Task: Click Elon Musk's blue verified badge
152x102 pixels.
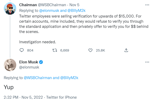Action: (x=41, y=62)
